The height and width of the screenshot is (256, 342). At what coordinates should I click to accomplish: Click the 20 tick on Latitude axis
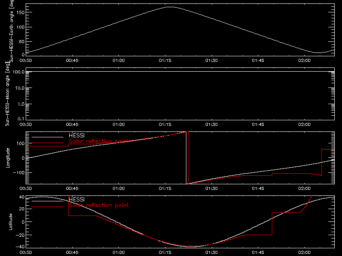coord(22,209)
